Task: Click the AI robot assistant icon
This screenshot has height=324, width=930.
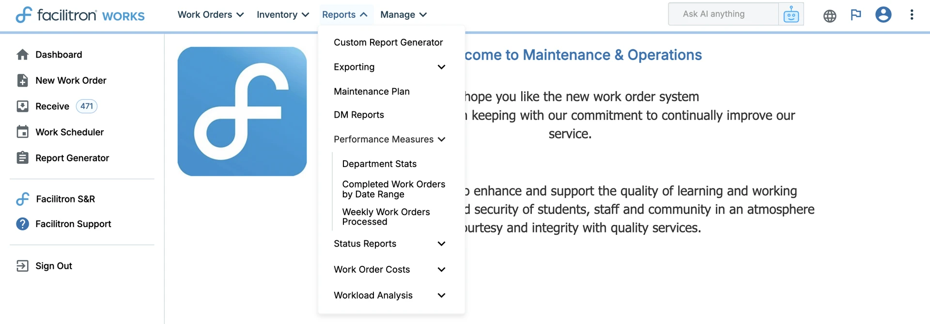Action: 791,14
